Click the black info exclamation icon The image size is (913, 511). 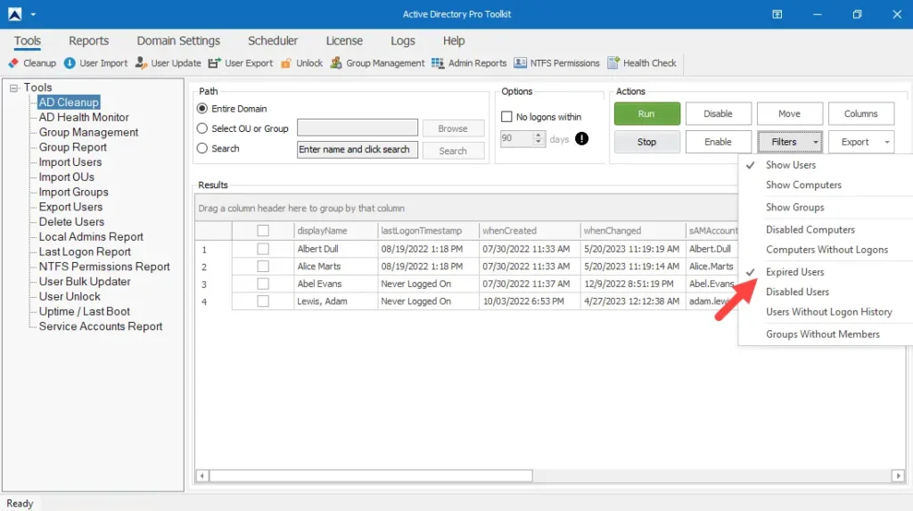[581, 139]
